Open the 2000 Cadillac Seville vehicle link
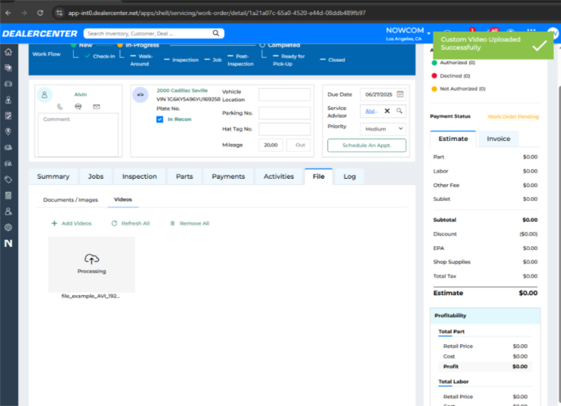 [x=182, y=90]
